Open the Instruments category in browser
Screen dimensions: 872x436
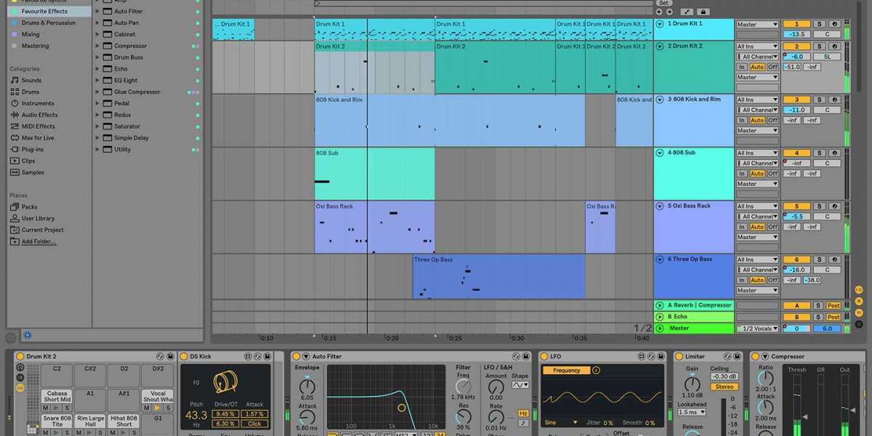pos(37,103)
